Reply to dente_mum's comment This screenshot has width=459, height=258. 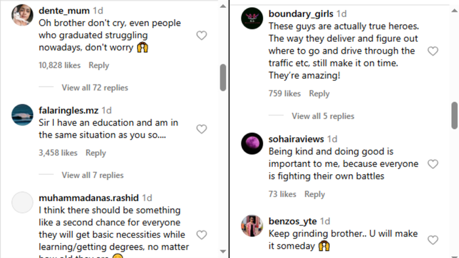tap(99, 65)
